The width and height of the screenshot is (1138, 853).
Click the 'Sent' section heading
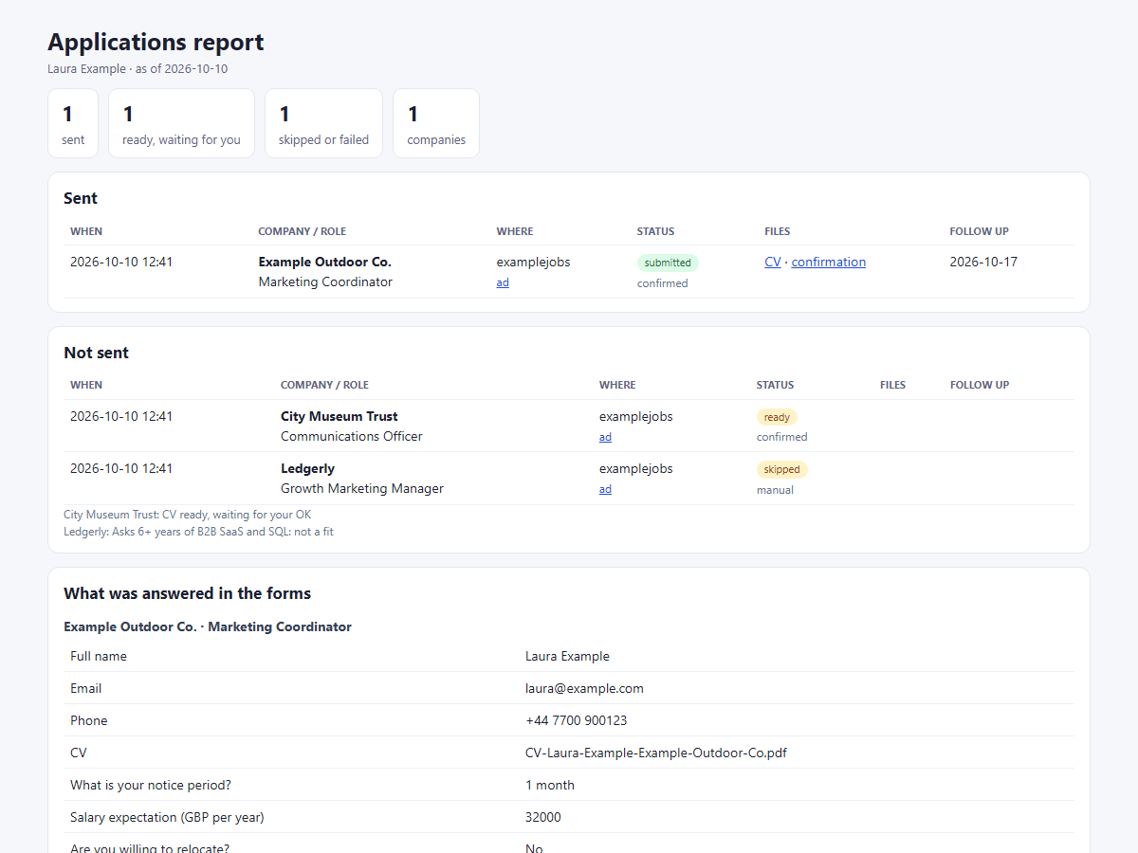tap(81, 198)
